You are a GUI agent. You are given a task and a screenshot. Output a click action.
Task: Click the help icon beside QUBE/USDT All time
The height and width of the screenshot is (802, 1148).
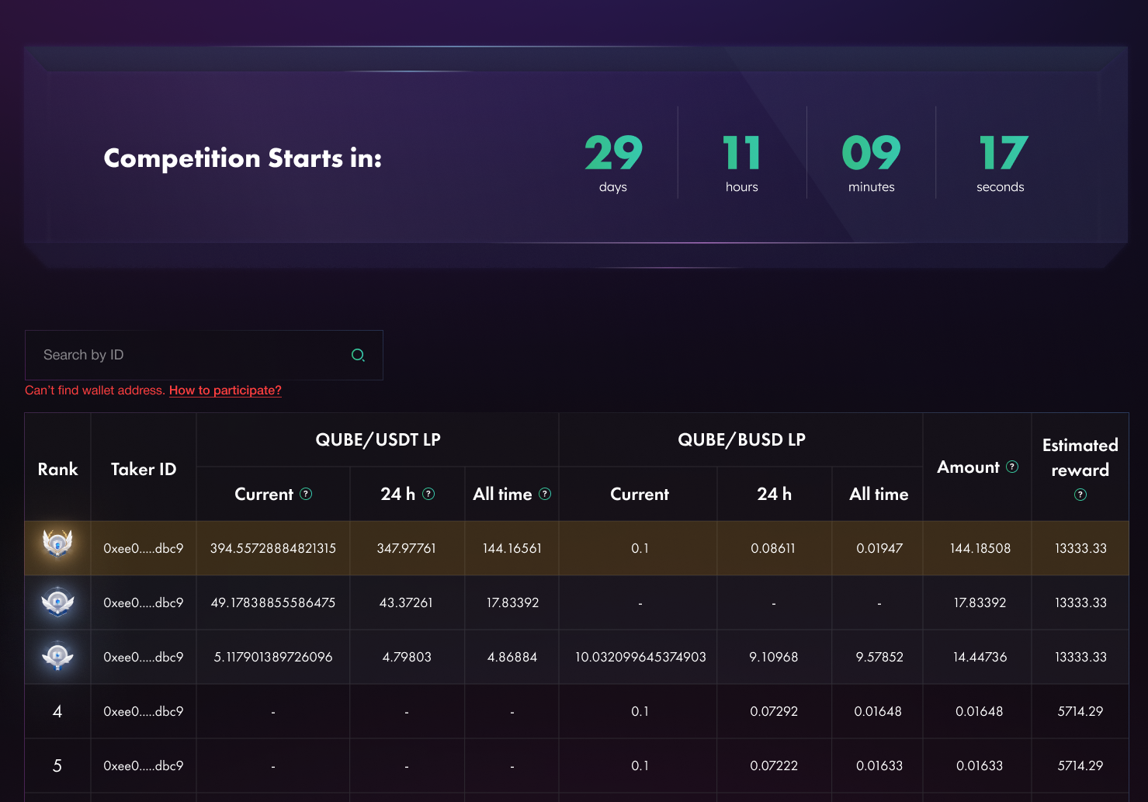(545, 494)
